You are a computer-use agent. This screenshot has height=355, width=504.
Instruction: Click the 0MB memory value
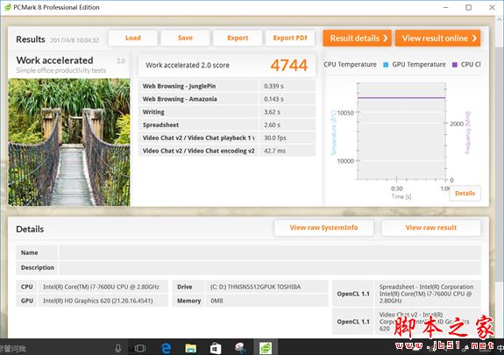[x=217, y=301]
